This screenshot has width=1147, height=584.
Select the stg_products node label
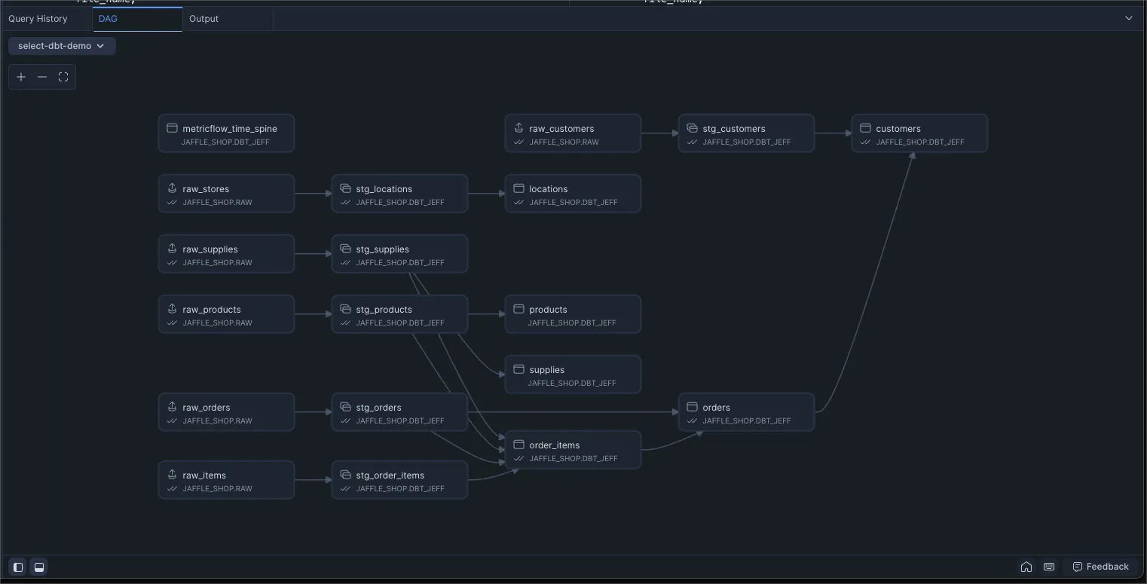tap(384, 310)
